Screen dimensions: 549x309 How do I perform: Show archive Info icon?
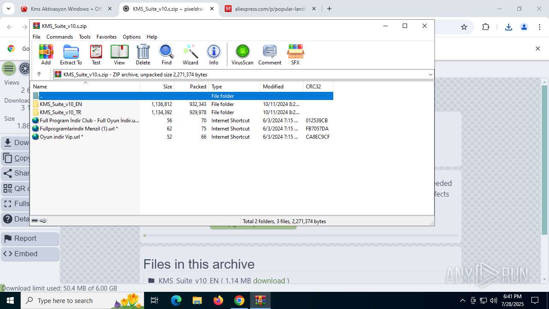point(214,55)
